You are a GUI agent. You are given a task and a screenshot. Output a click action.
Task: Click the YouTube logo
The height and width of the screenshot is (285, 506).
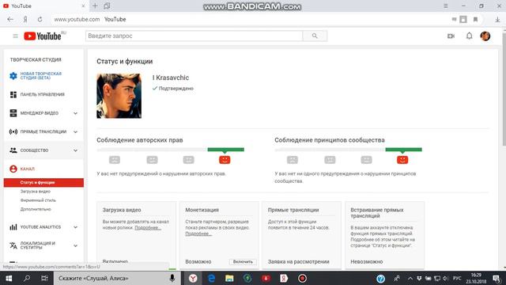(43, 36)
